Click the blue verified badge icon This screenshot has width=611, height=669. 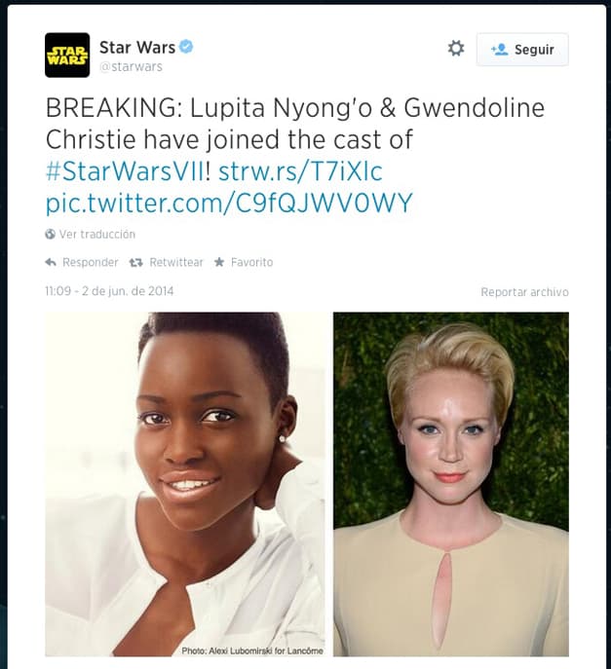point(186,47)
